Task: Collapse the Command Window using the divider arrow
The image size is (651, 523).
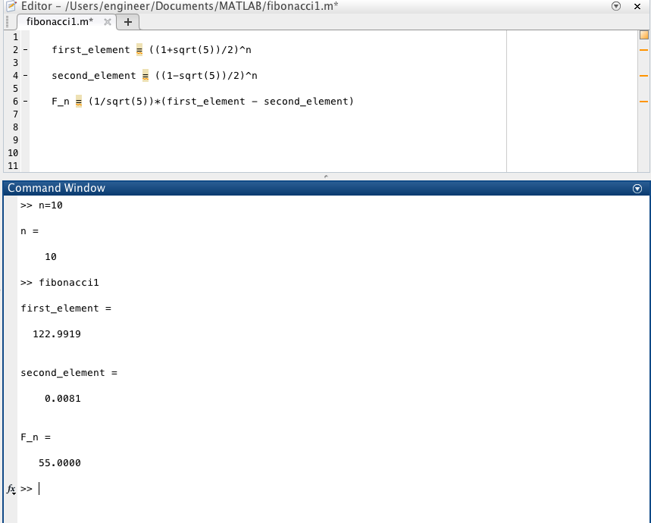Action: [x=325, y=175]
